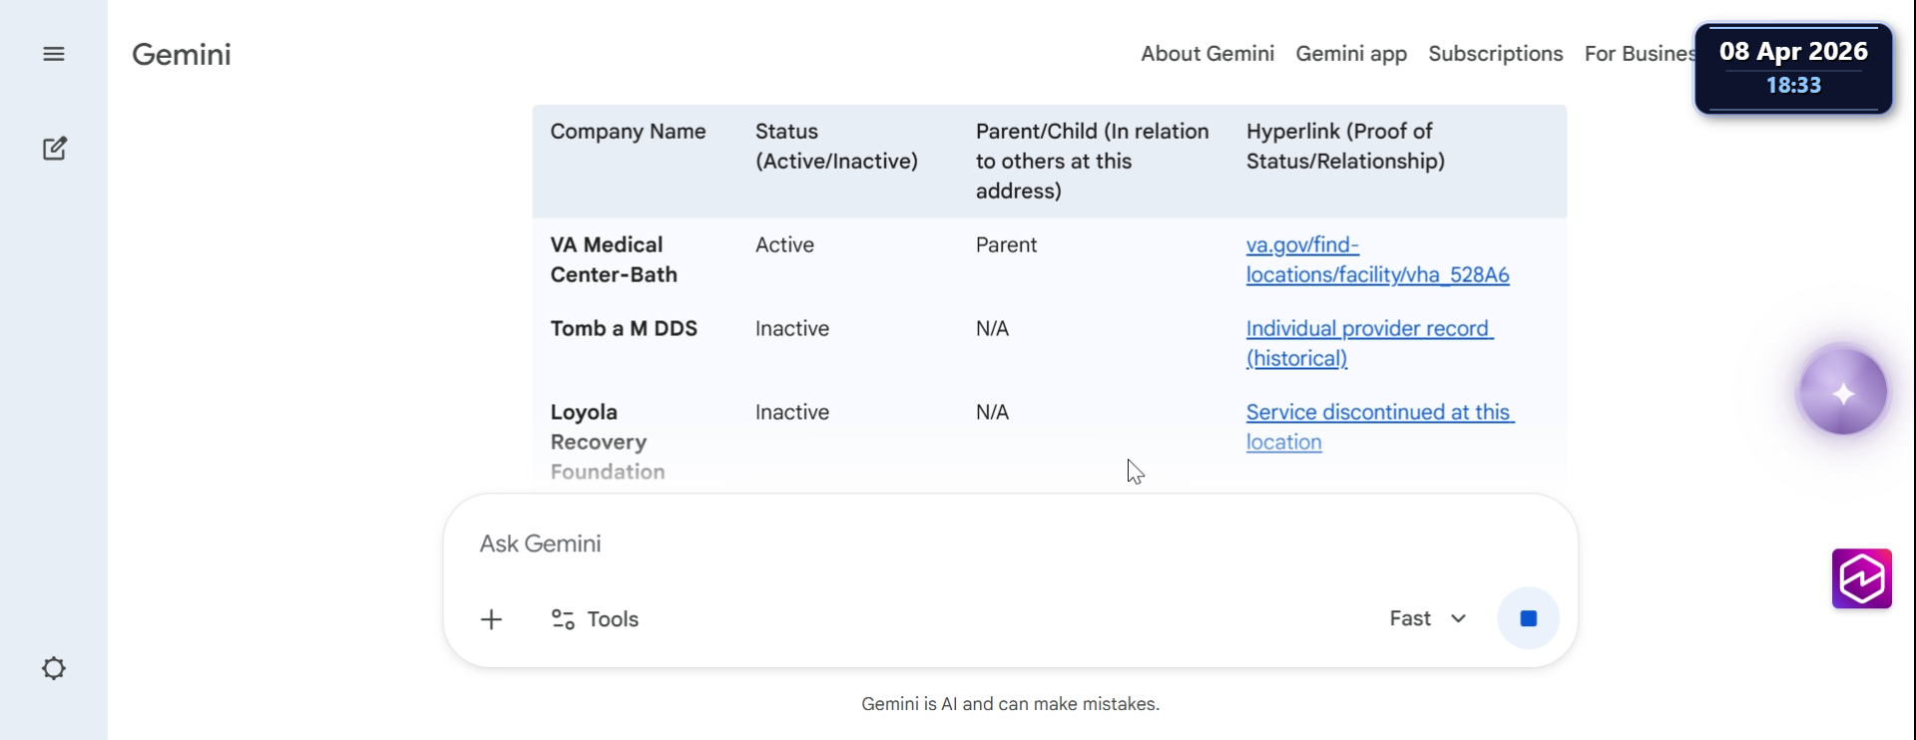Open About Gemini in top navigation
The image size is (1916, 740).
[1207, 54]
